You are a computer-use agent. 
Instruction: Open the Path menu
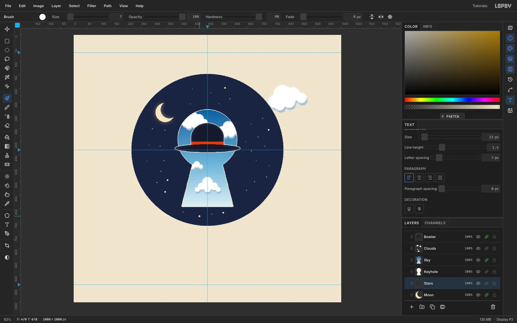click(108, 6)
